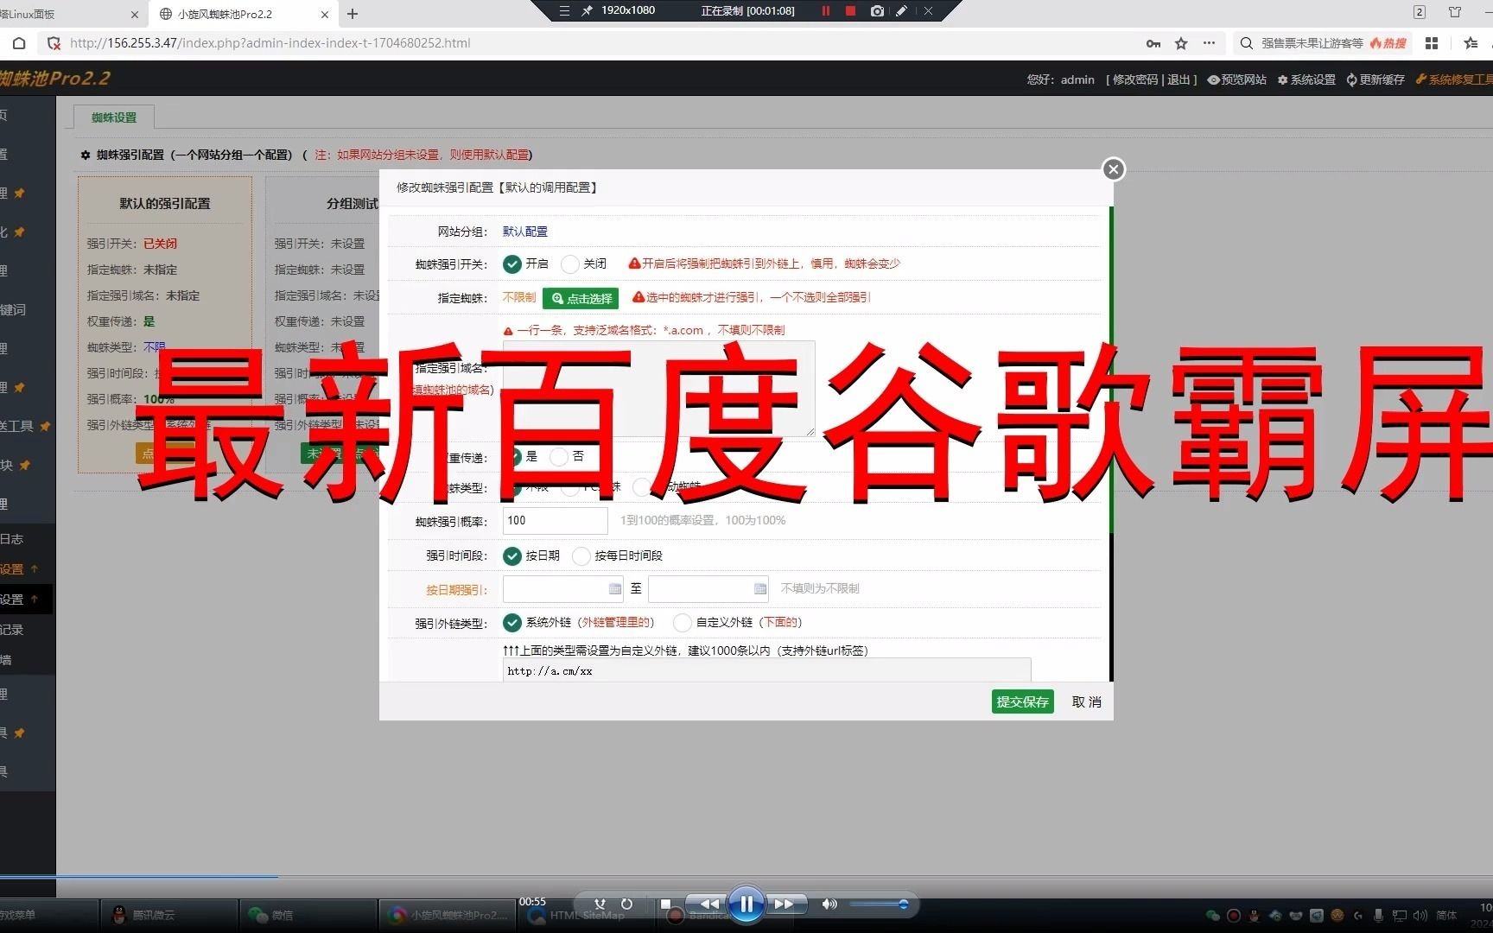Take a screenshot with the recorder camera icon
Viewport: 1493px width, 933px height.
pos(877,10)
